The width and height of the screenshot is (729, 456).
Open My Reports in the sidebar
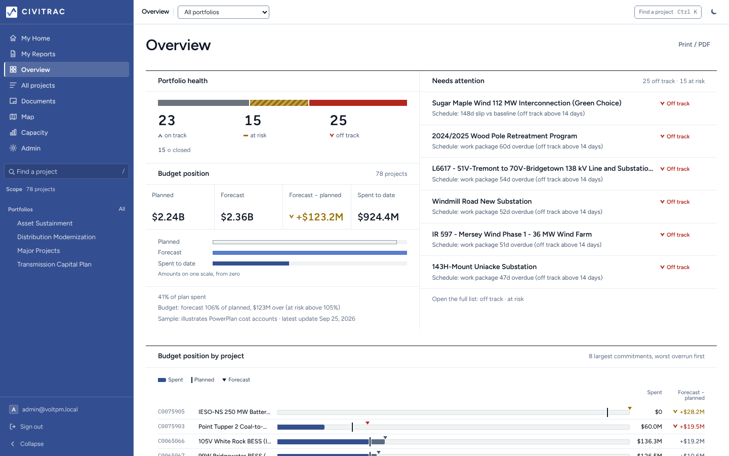point(66,54)
